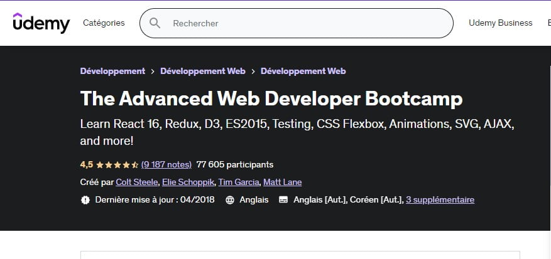Click the Créé par label

tap(97, 182)
